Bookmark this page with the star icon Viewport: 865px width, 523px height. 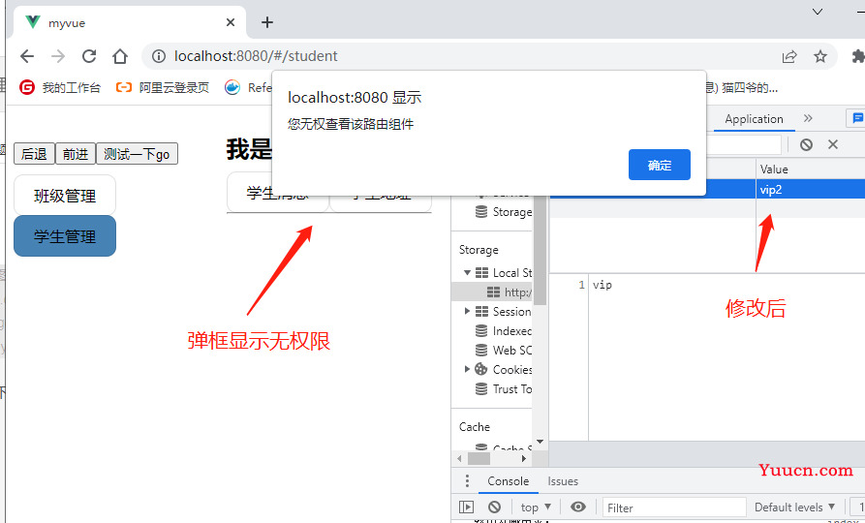[820, 56]
